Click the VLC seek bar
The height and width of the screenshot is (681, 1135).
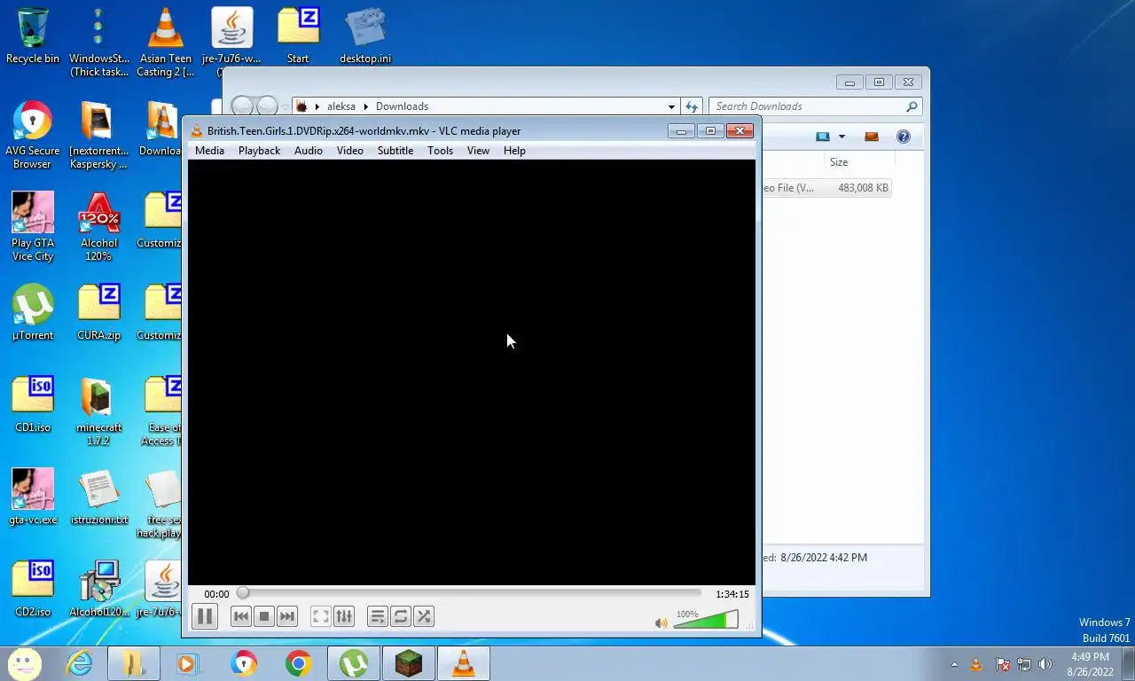click(x=470, y=593)
